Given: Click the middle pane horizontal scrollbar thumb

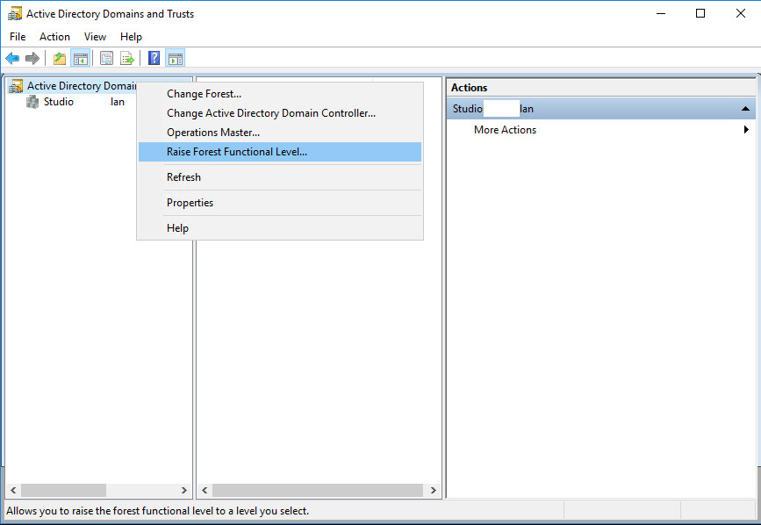Looking at the screenshot, I should click(318, 490).
